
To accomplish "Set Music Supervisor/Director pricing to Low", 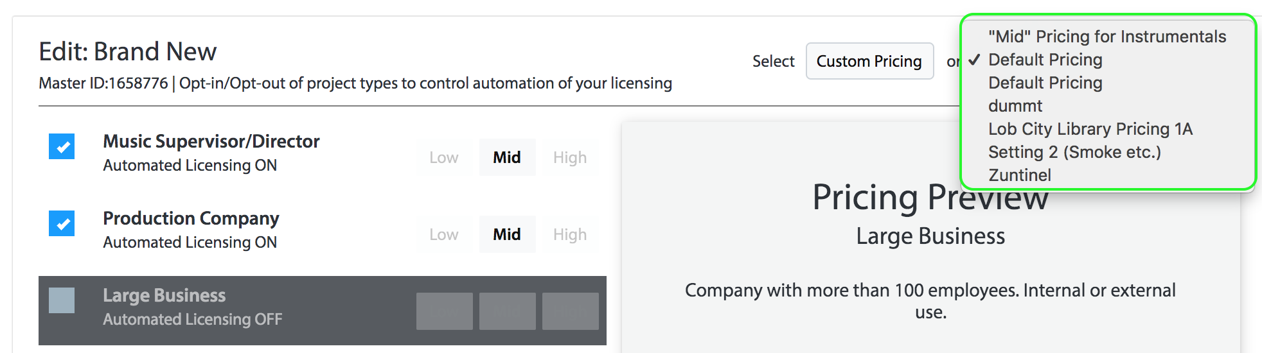I will click(x=444, y=157).
